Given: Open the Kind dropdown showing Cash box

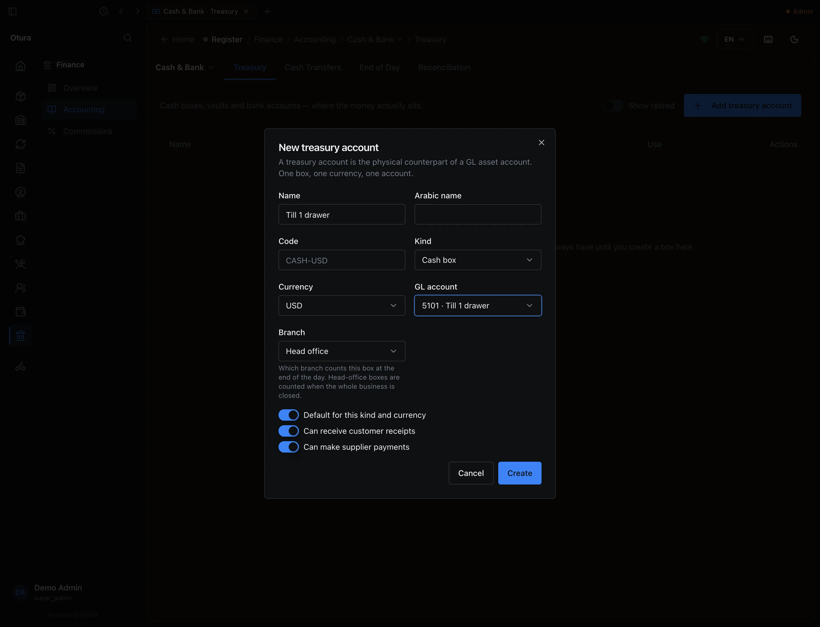Looking at the screenshot, I should [x=478, y=260].
